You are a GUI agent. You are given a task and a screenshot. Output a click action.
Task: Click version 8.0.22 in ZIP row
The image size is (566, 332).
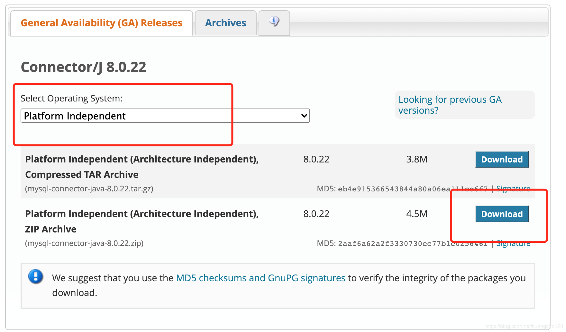point(316,214)
